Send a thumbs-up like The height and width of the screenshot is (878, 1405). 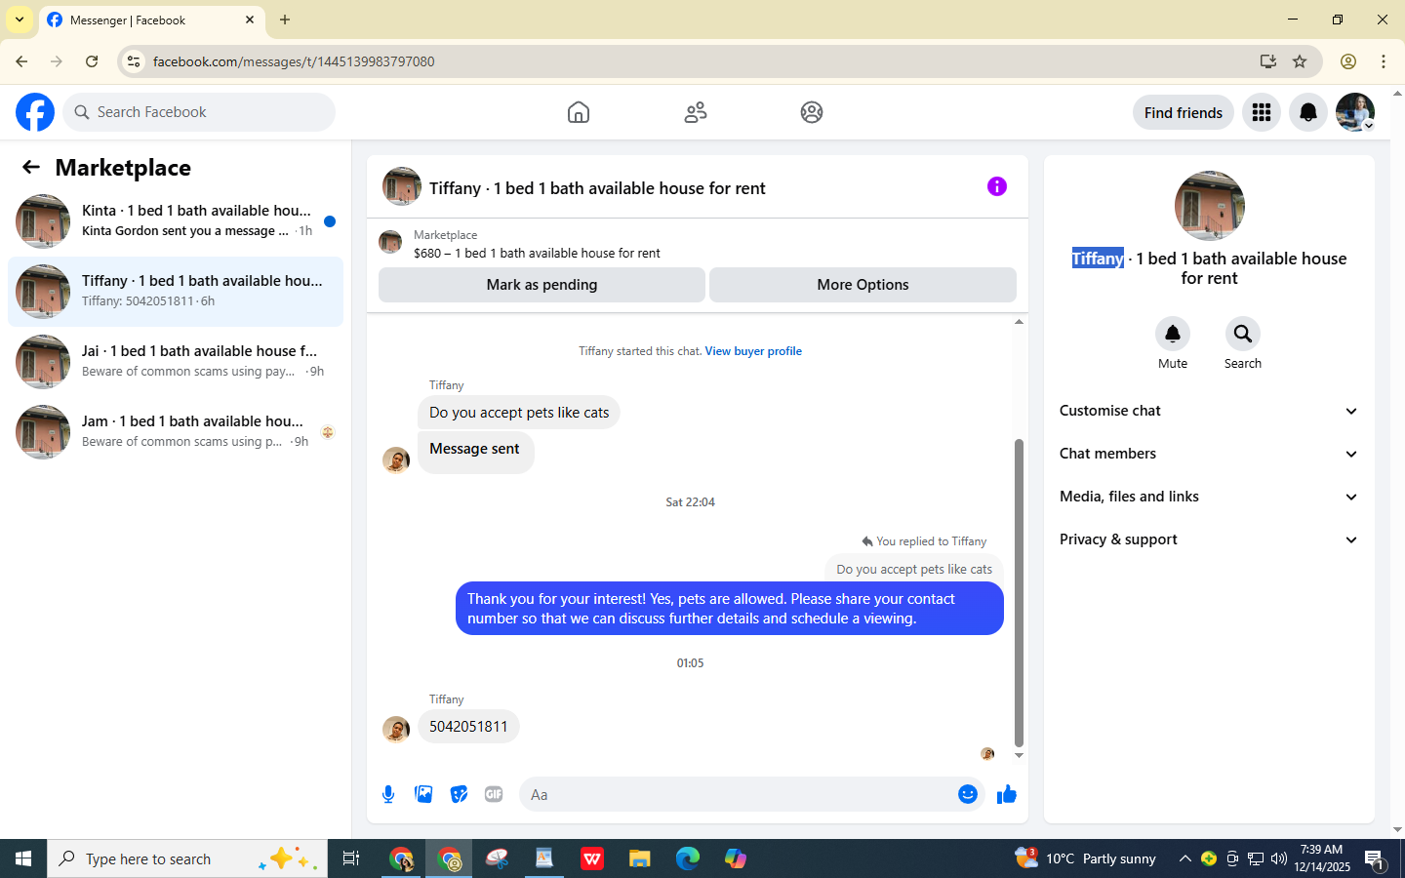1007,794
